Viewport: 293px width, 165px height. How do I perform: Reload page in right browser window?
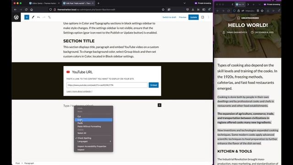pyautogui.click(x=228, y=11)
